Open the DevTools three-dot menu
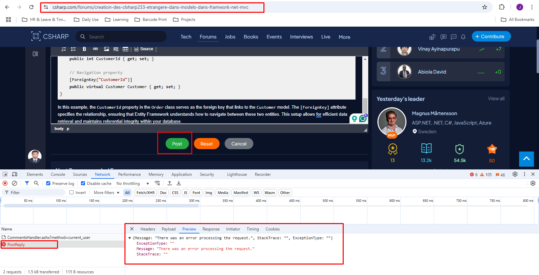This screenshot has width=539, height=275. [x=524, y=174]
